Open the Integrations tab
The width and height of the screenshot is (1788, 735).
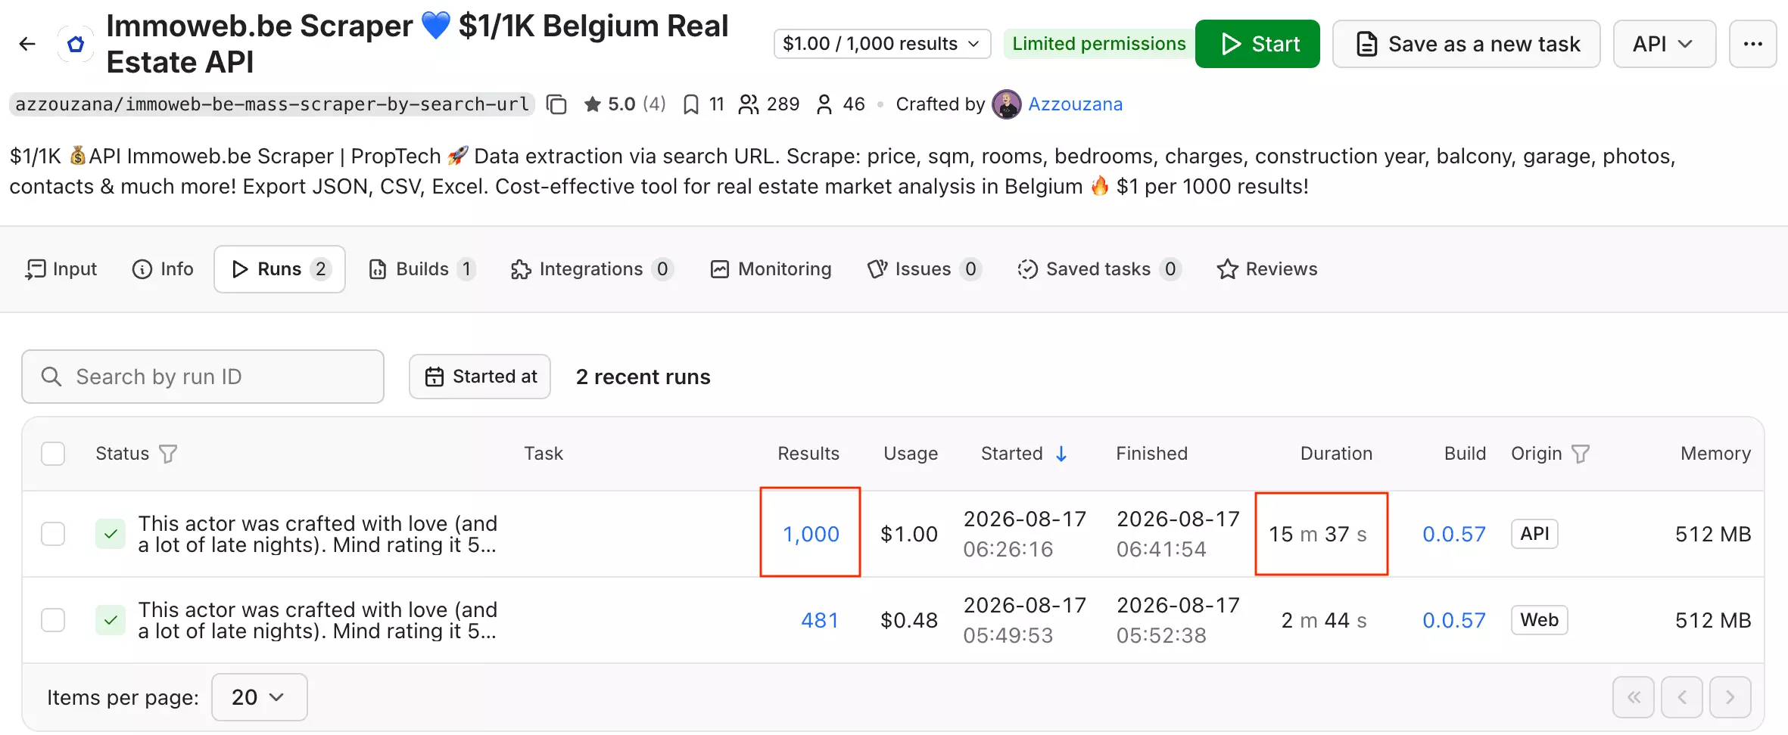point(591,269)
